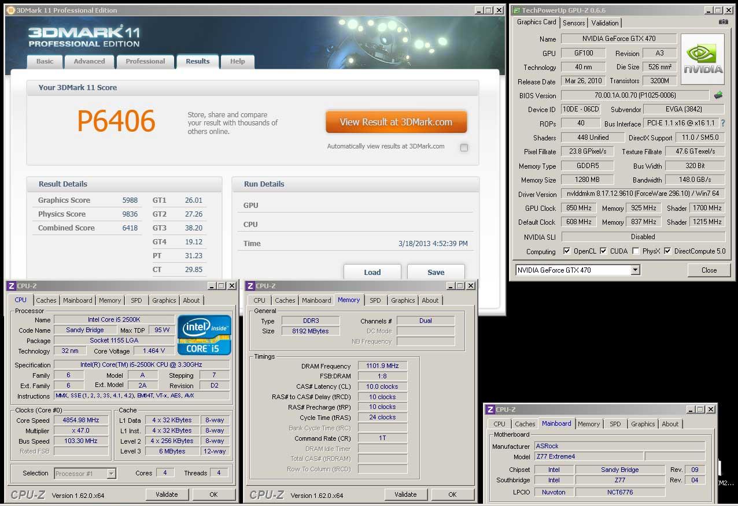Click the Command Rate 1T value

coord(382,438)
